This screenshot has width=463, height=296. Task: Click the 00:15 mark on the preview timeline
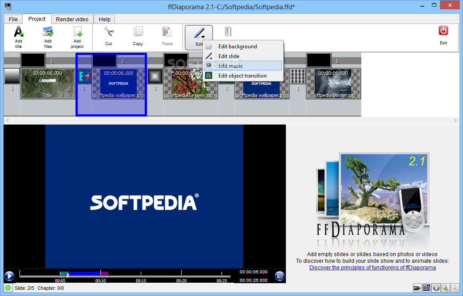[x=141, y=280]
